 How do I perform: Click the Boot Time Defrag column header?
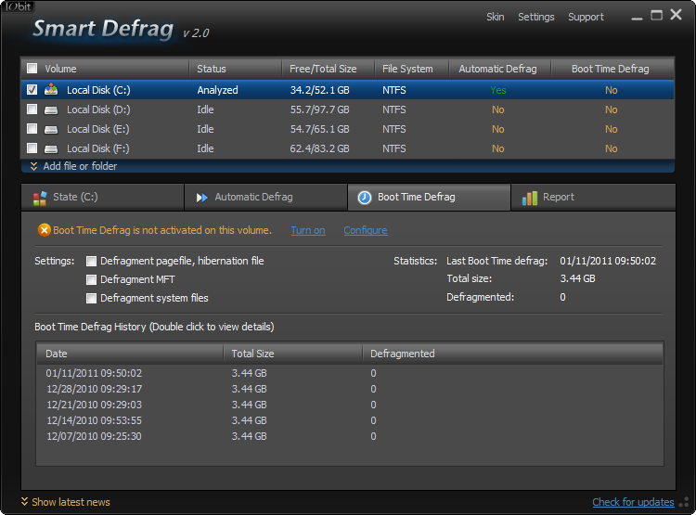(x=612, y=69)
